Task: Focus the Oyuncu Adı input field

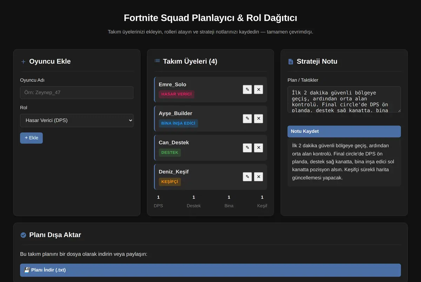Action: (77, 93)
